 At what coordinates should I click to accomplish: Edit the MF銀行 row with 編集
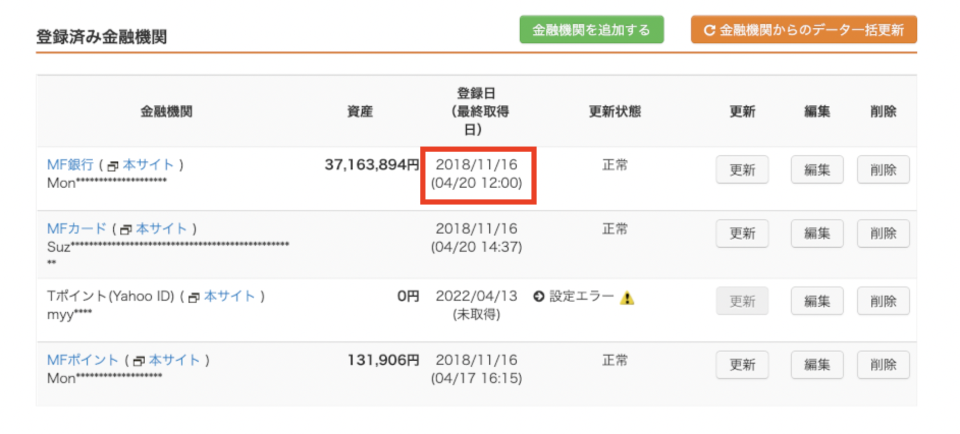(817, 169)
